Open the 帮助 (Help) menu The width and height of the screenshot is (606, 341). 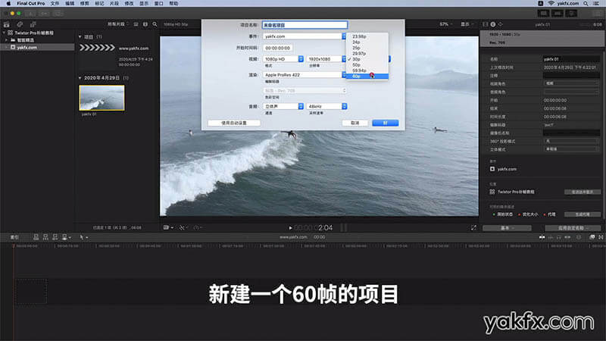[x=174, y=3]
